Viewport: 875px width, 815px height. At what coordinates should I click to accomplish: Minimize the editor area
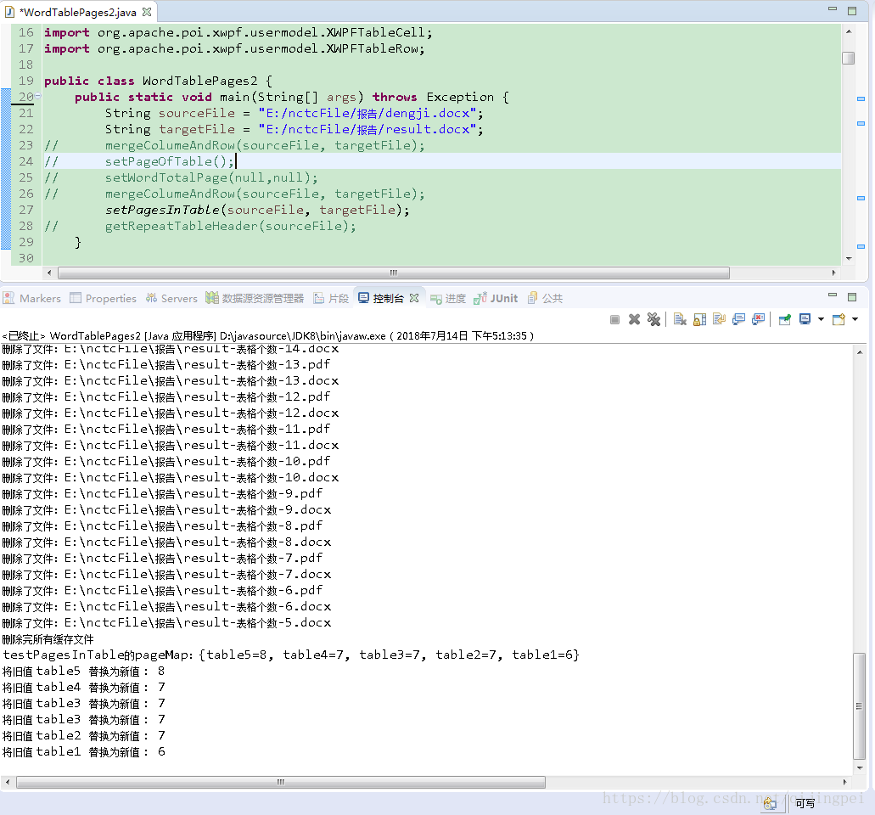coord(833,9)
